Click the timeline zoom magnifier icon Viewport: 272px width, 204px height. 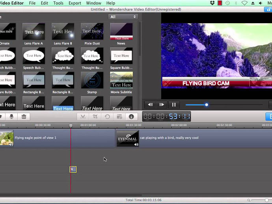[x=249, y=200]
